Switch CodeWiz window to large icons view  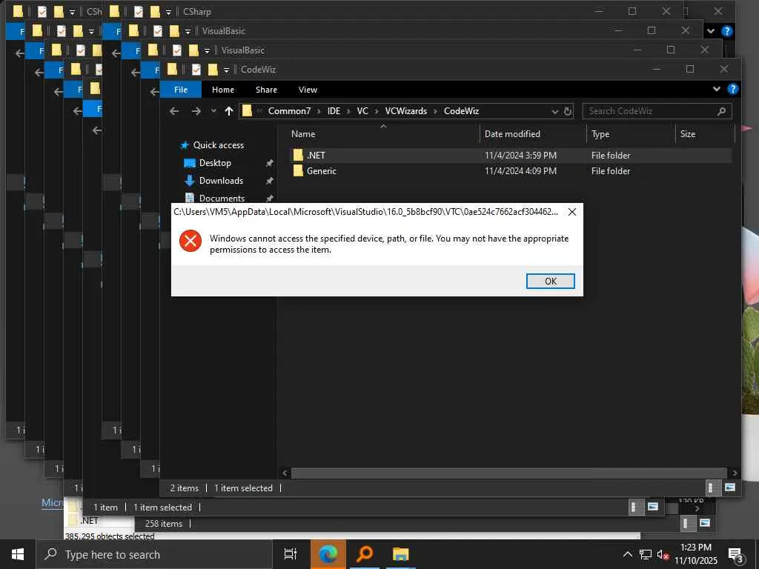(730, 488)
